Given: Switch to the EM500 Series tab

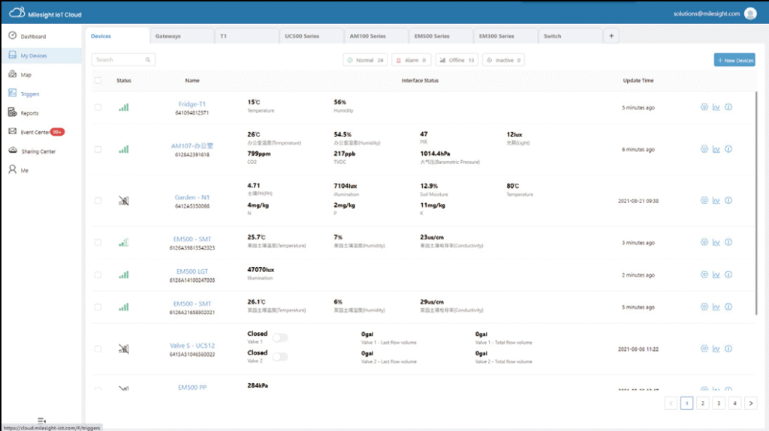Looking at the screenshot, I should pyautogui.click(x=440, y=36).
